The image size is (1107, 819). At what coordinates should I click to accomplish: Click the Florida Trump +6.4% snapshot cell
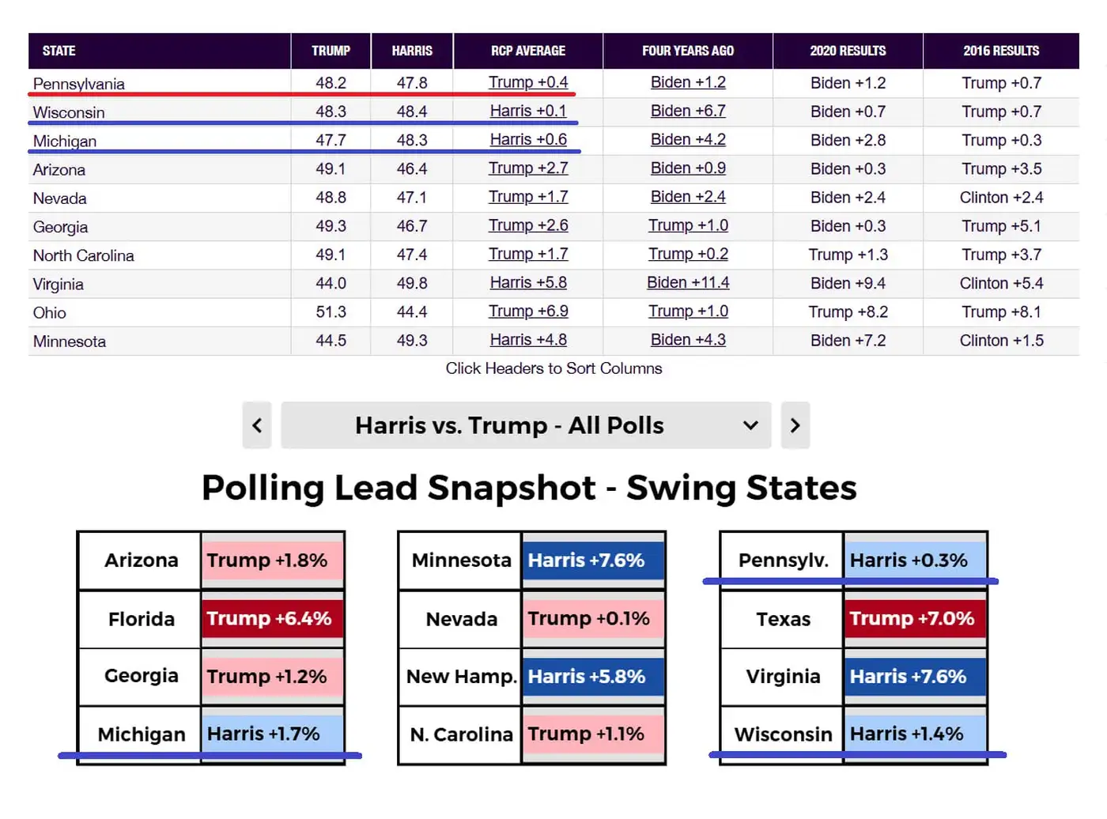(273, 619)
